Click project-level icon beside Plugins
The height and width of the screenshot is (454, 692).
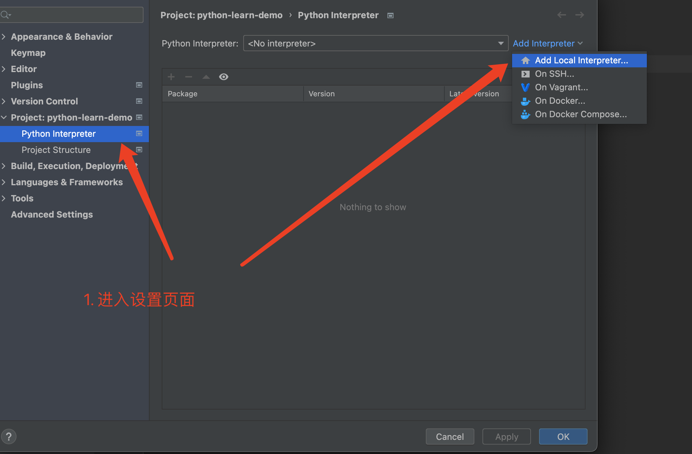pos(139,85)
